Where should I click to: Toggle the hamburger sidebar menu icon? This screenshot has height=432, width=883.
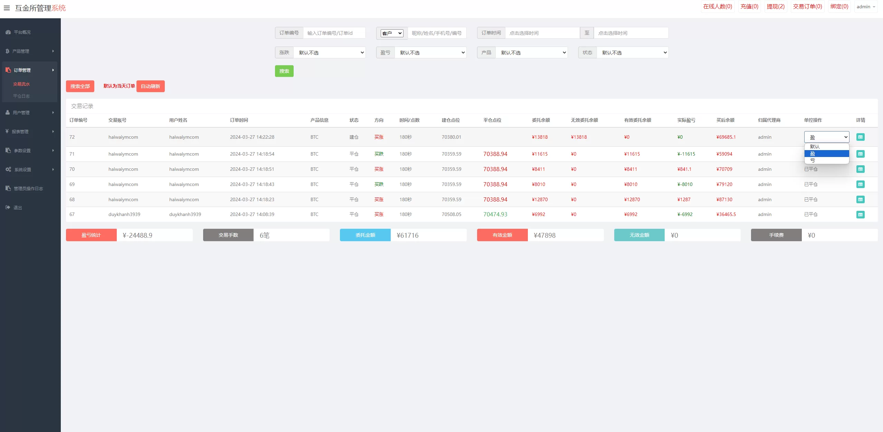(7, 8)
